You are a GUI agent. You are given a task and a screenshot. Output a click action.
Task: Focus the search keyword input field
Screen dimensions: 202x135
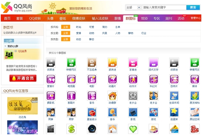tap(164, 8)
